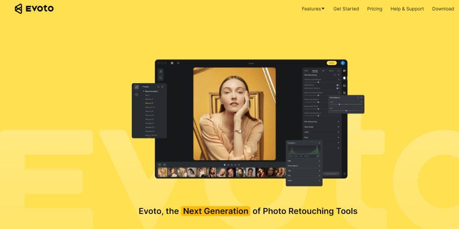Select the second carousel dot below the portrait

coord(228,165)
